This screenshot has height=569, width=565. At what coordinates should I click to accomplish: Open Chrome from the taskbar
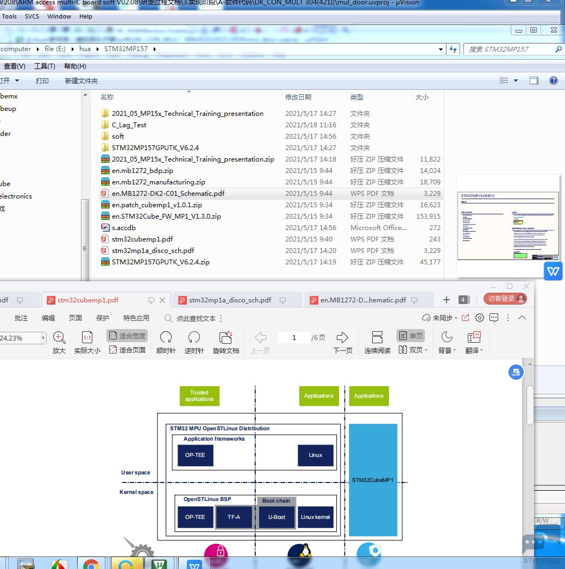click(91, 565)
